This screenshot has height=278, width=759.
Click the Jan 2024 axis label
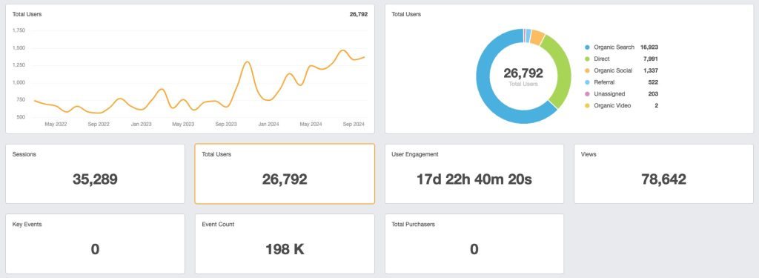[268, 125]
